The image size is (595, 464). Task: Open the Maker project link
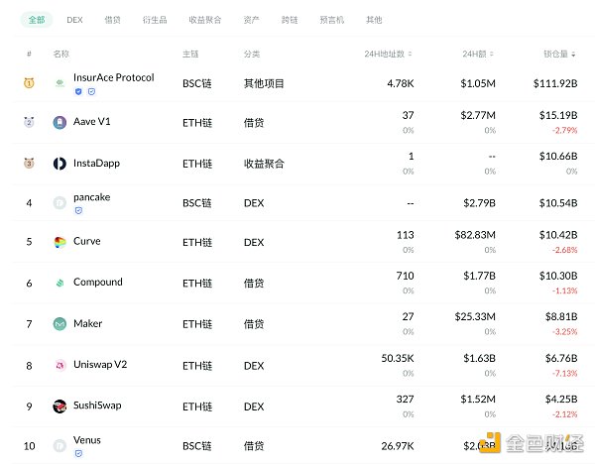click(x=87, y=323)
